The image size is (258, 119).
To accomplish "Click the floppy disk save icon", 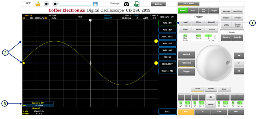I will point(95,4).
